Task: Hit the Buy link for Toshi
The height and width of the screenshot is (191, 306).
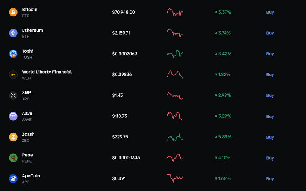Action: [270, 54]
